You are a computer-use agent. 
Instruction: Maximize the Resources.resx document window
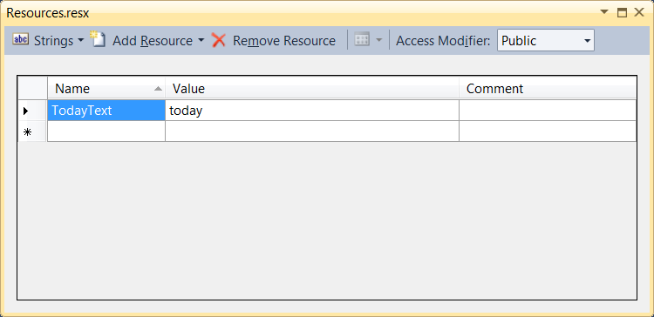622,12
